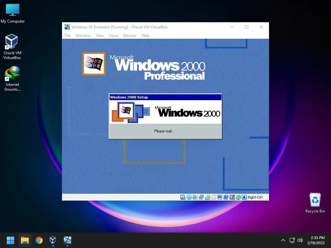Click the volume speaker icon in system tray

300,240
